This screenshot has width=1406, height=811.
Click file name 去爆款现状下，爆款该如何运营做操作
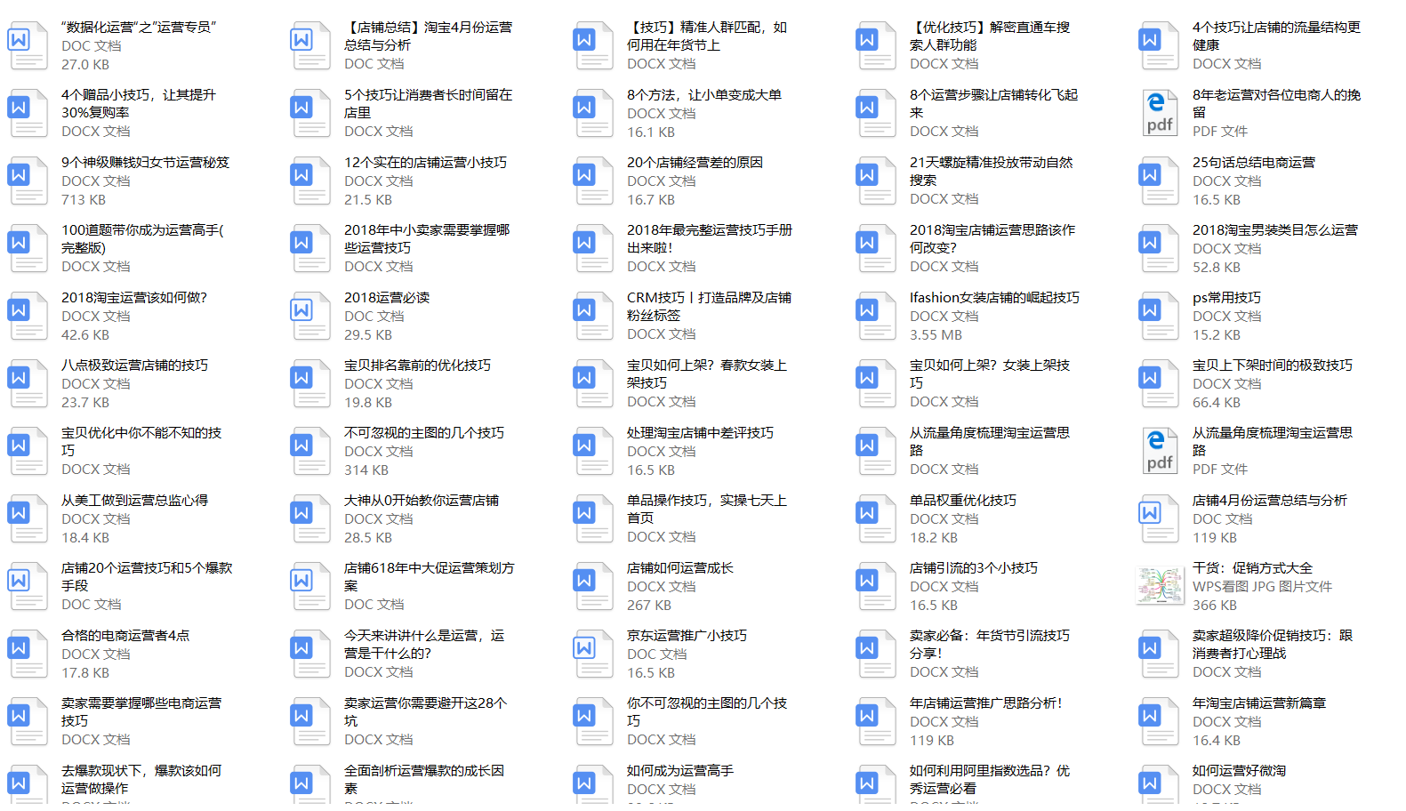tap(141, 779)
